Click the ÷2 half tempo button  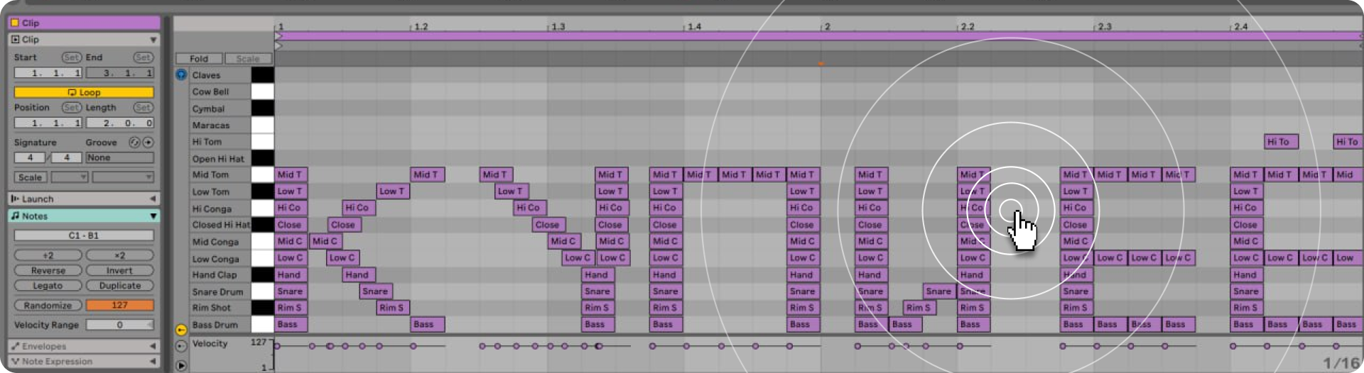(x=48, y=255)
